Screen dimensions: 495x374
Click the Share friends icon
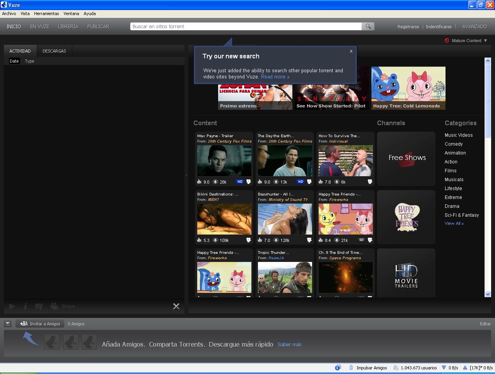pos(54,306)
